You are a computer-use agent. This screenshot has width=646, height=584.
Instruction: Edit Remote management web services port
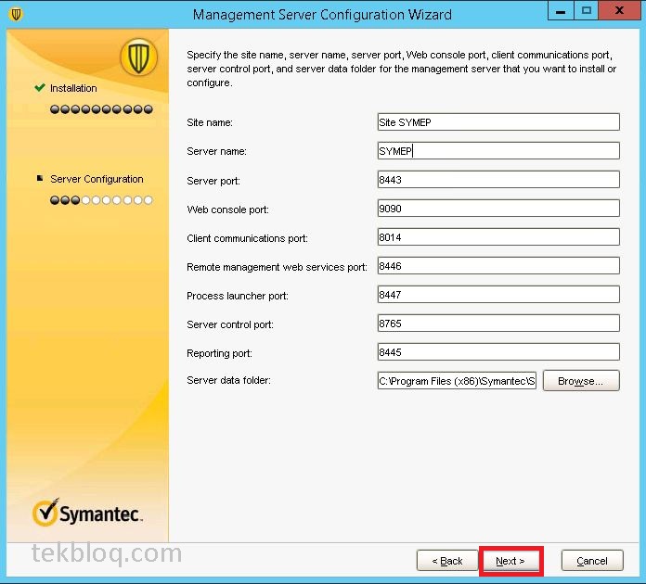click(498, 266)
